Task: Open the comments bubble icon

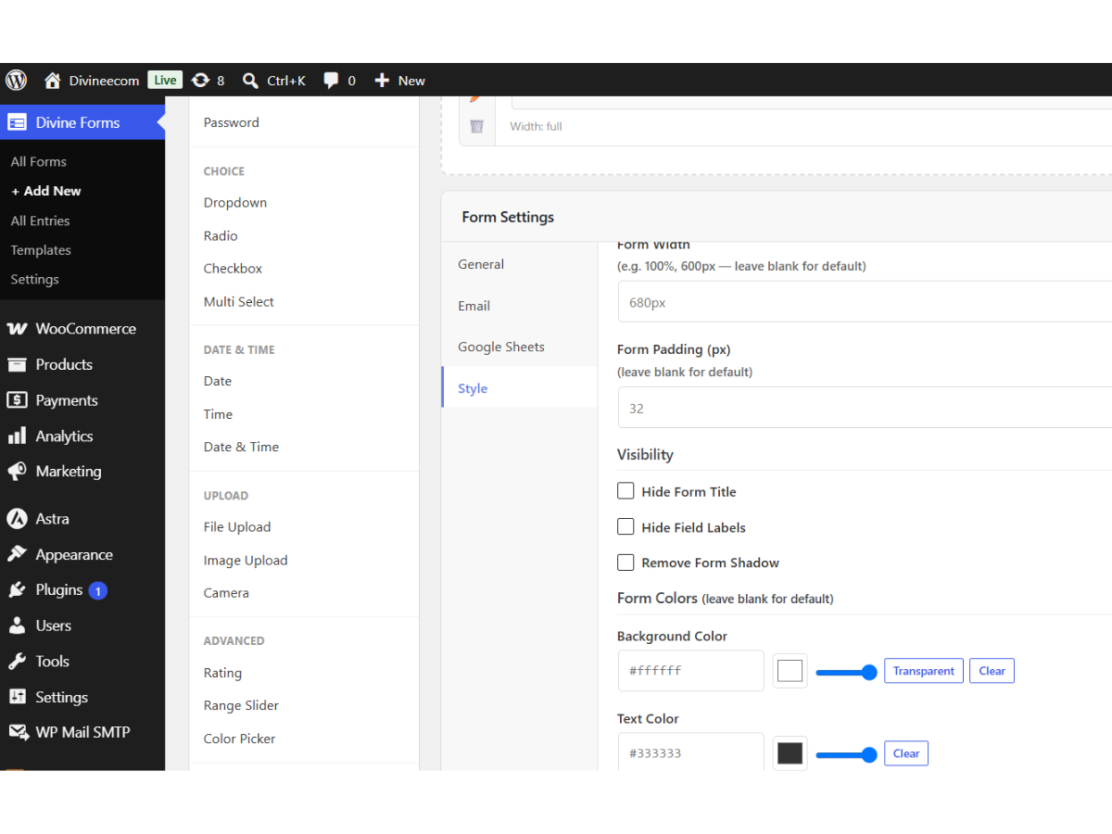Action: 331,81
